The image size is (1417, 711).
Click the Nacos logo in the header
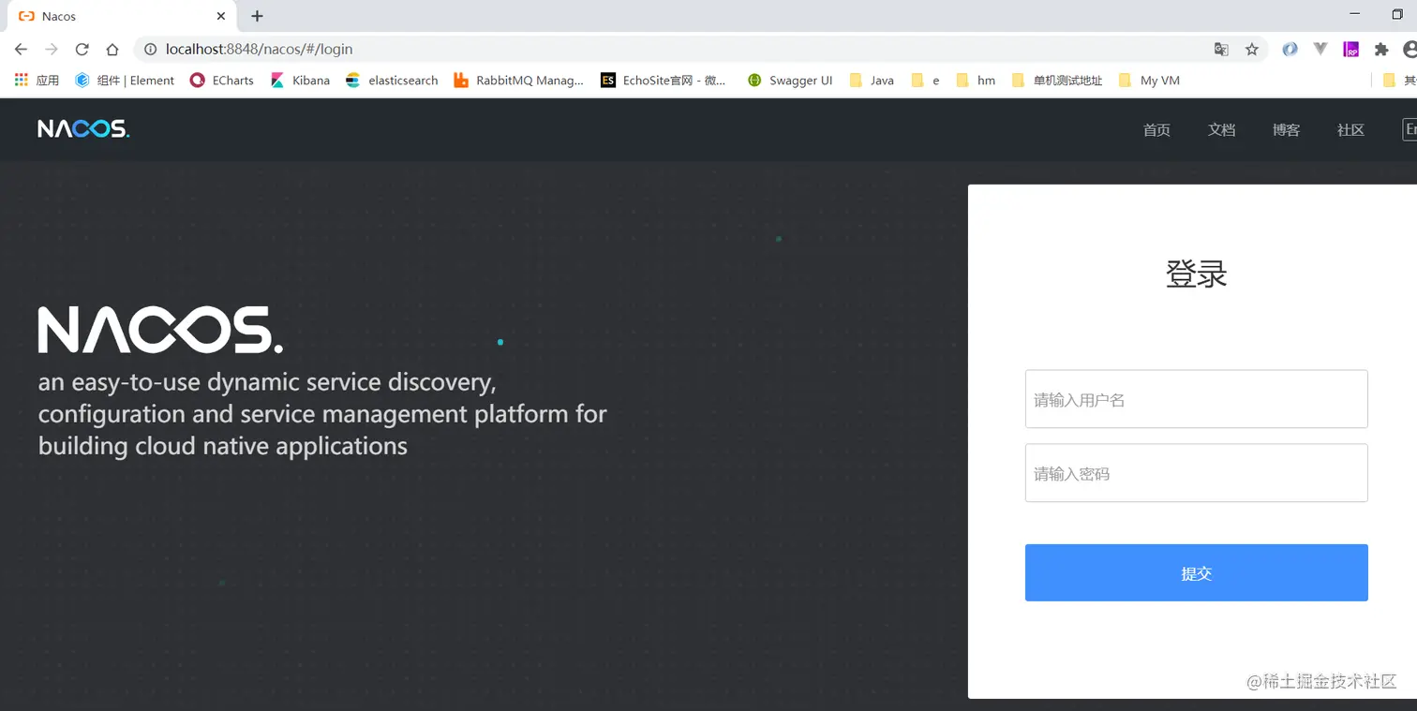pyautogui.click(x=83, y=129)
